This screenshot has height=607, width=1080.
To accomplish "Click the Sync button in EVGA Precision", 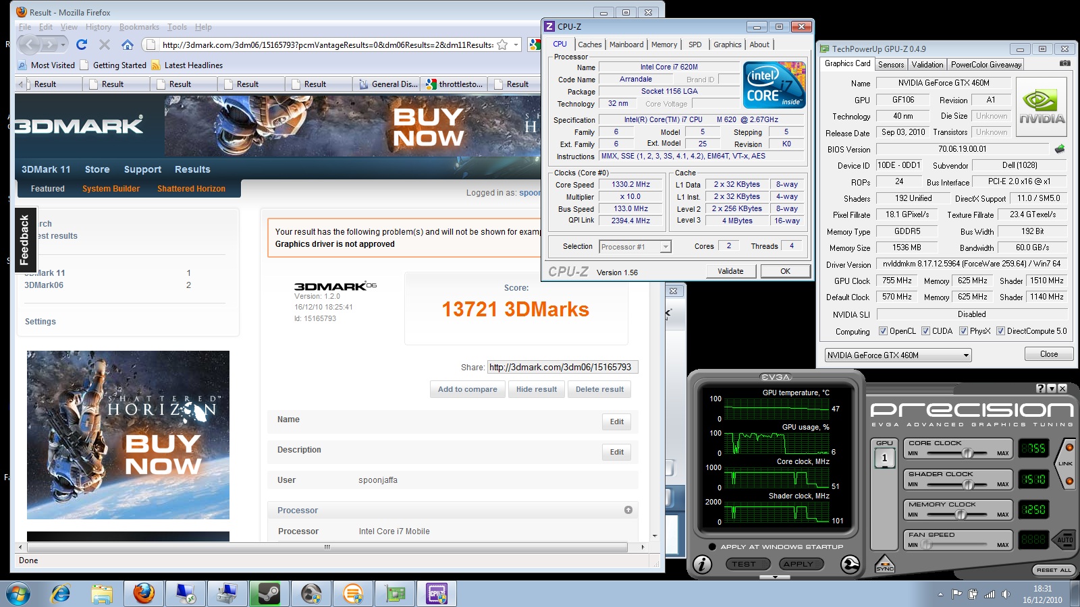I will (884, 565).
